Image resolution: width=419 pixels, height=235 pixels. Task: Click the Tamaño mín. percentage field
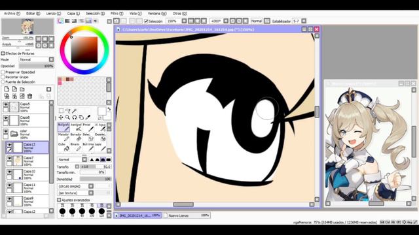92,172
